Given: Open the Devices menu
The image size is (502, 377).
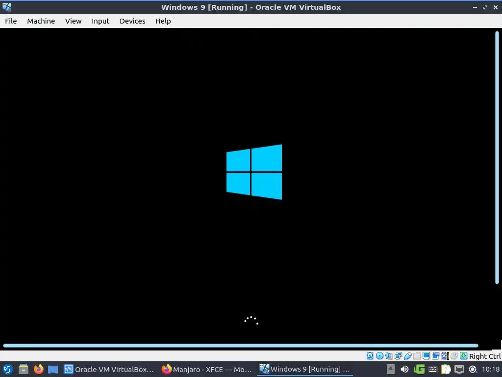Looking at the screenshot, I should [132, 21].
